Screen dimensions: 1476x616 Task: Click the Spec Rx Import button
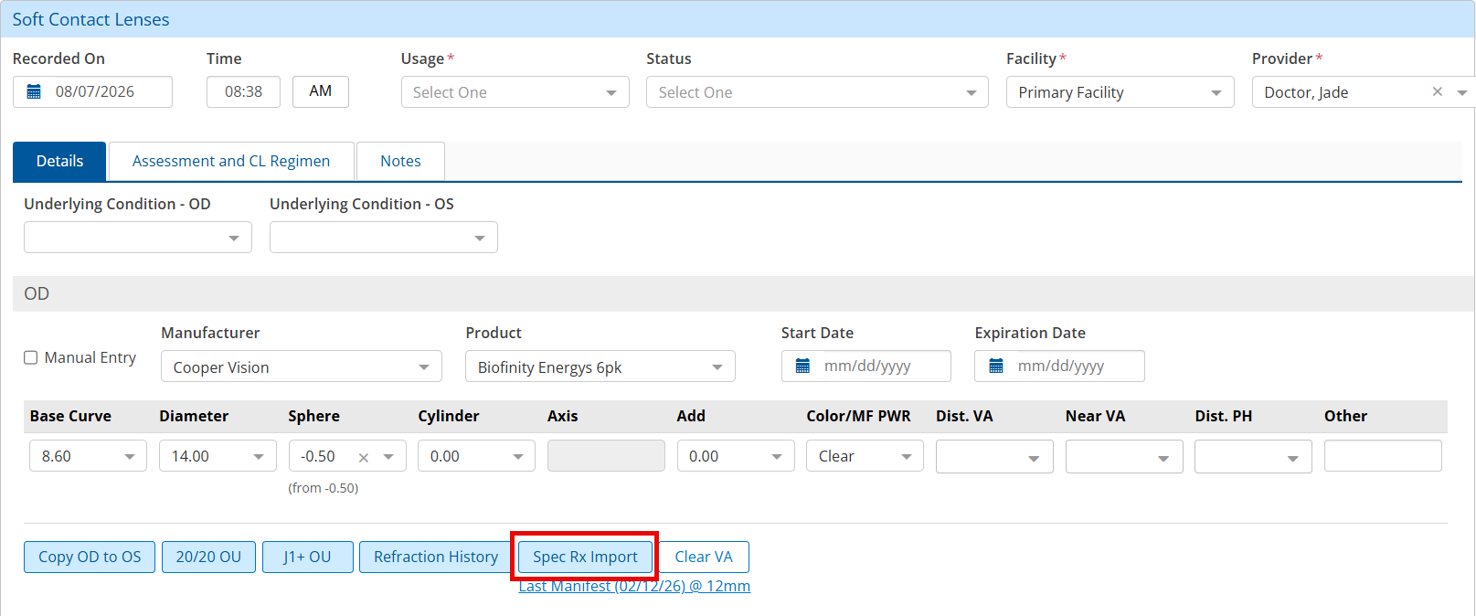(x=585, y=557)
